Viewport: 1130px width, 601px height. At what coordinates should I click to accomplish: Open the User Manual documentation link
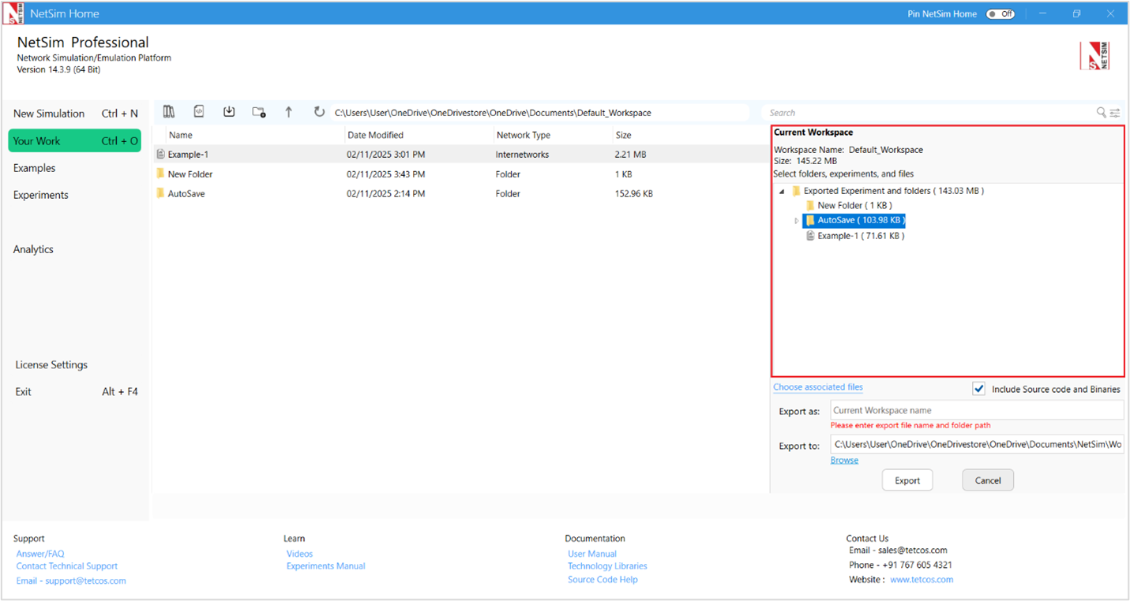pyautogui.click(x=592, y=554)
